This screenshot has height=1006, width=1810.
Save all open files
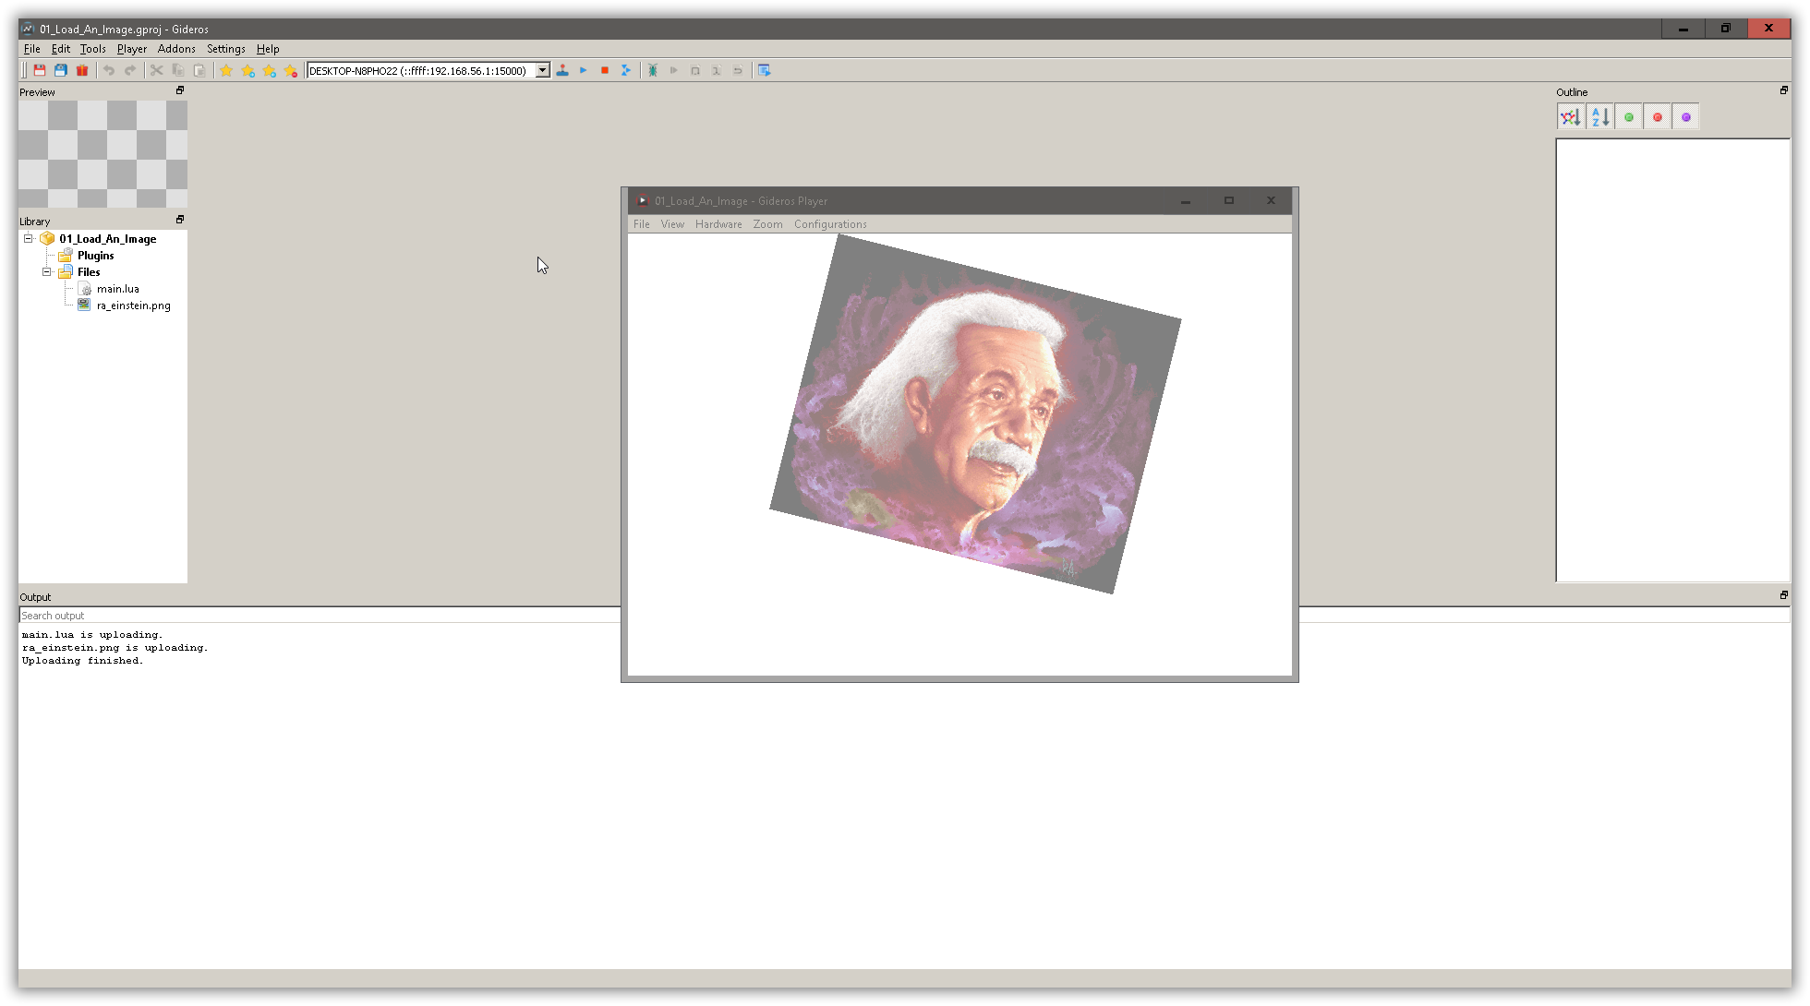(60, 69)
